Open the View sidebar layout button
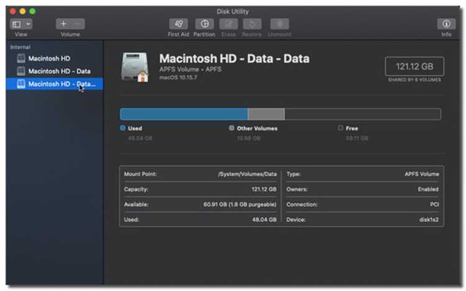466x291 pixels. [x=17, y=24]
